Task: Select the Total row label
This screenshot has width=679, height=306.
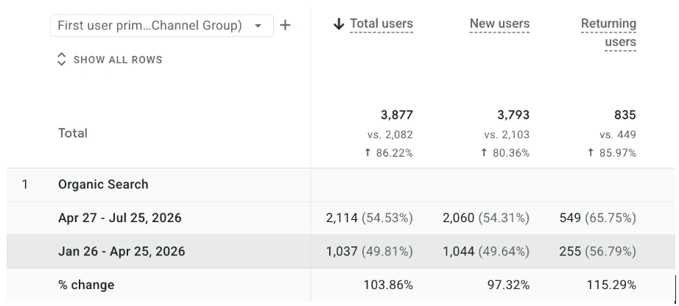Action: [x=73, y=133]
